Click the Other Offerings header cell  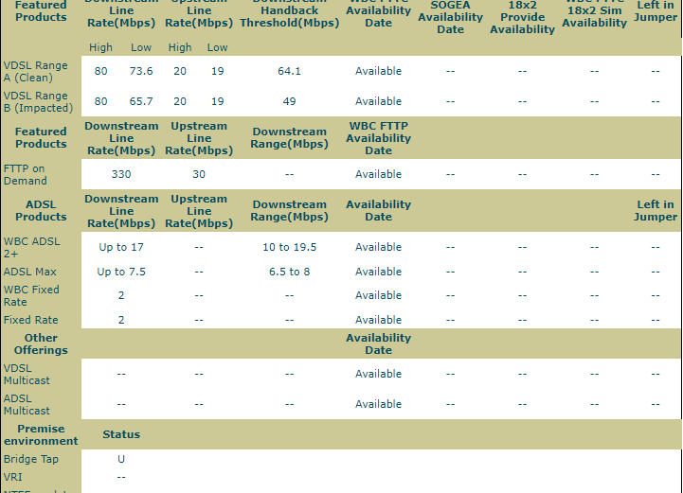click(x=41, y=344)
